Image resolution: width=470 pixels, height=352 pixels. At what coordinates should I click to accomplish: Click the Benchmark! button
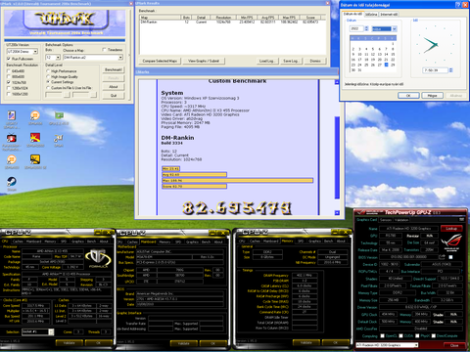pos(114,69)
